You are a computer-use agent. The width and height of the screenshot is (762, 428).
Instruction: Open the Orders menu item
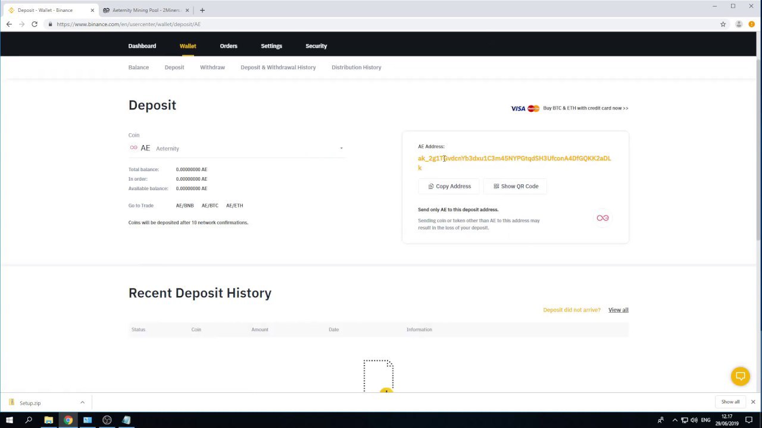tap(229, 46)
